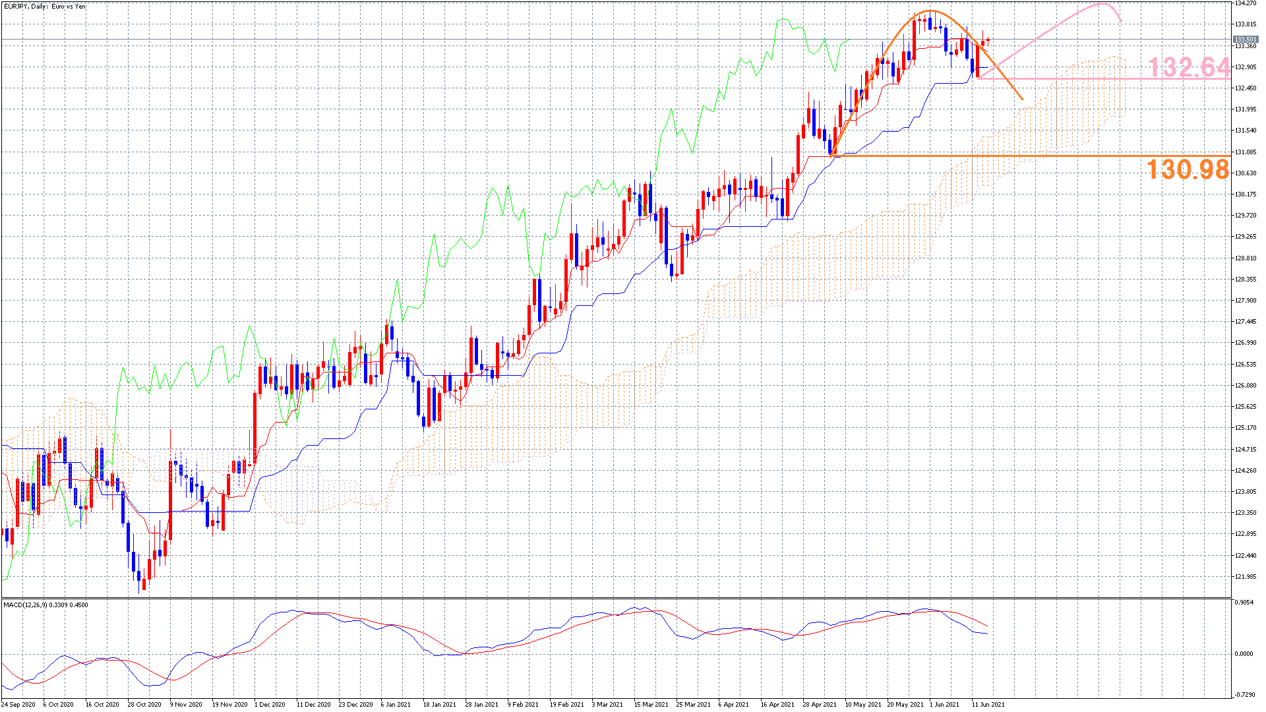Click the MACD scale 0.9054 top value
Image resolution: width=1266 pixels, height=712 pixels.
tap(1244, 603)
